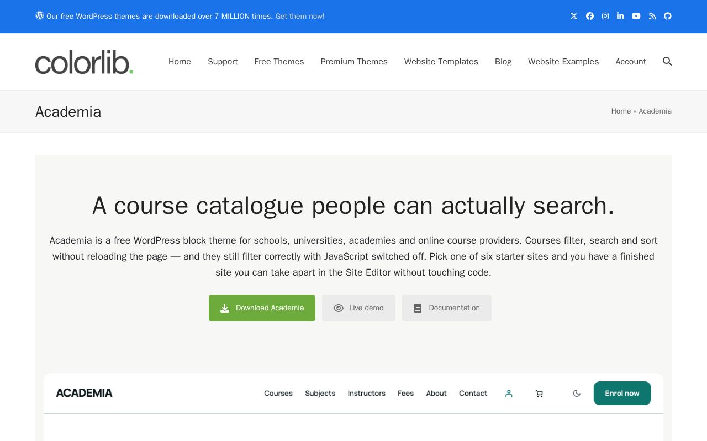
Task: Open the RSS feed icon
Action: [x=652, y=16]
